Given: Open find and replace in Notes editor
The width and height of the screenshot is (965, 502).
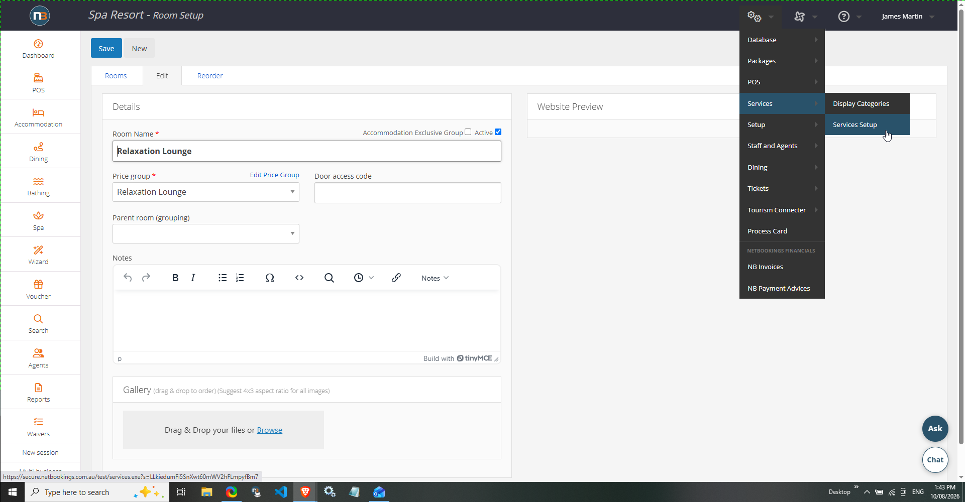Looking at the screenshot, I should click(329, 278).
